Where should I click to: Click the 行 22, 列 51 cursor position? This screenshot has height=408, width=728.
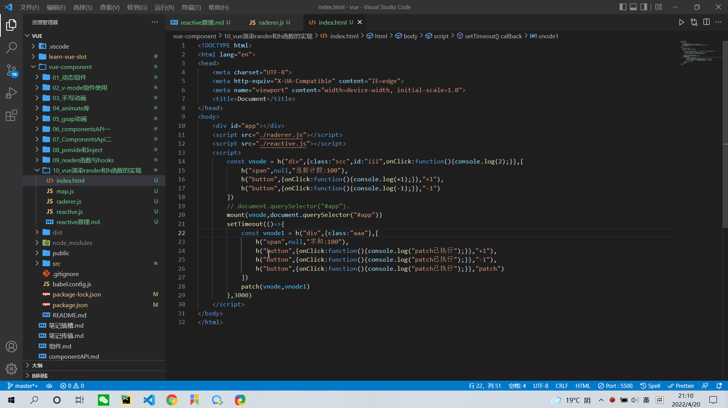485,386
